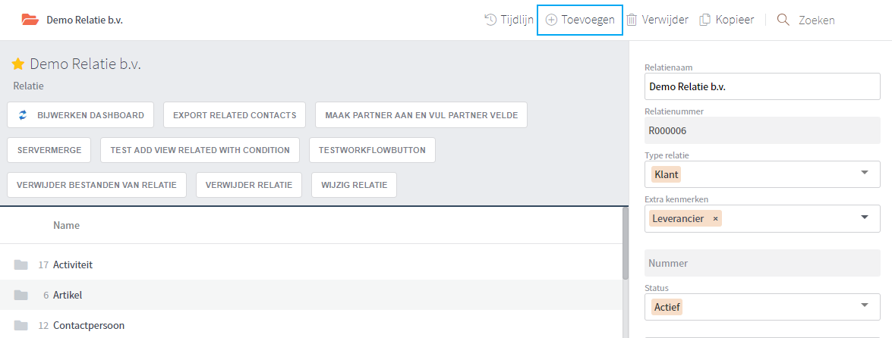
Task: Click the Toevoegen plus icon
Action: click(550, 20)
